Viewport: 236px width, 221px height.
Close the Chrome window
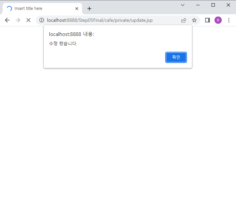228,5
